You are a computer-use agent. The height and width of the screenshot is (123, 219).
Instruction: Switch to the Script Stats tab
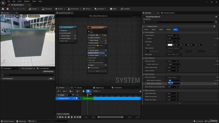(x=117, y=87)
